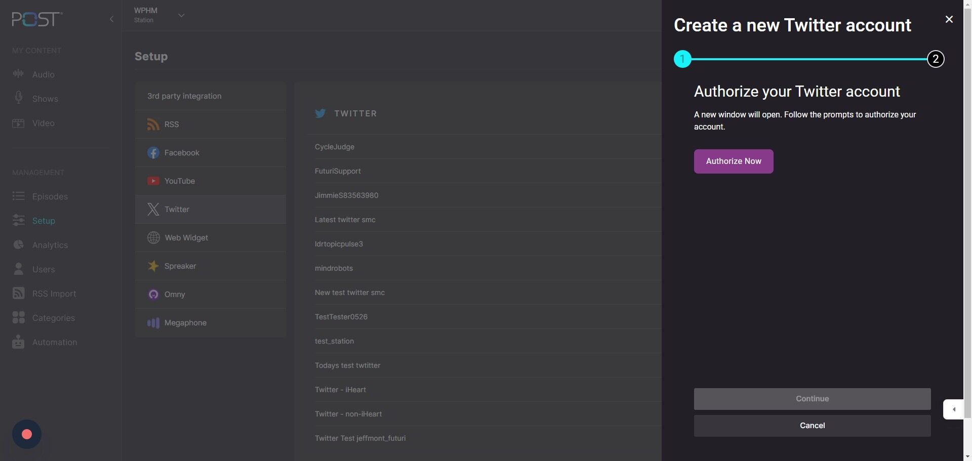Viewport: 972px width, 461px height.
Task: Select Web Widget integration
Action: [x=186, y=238]
